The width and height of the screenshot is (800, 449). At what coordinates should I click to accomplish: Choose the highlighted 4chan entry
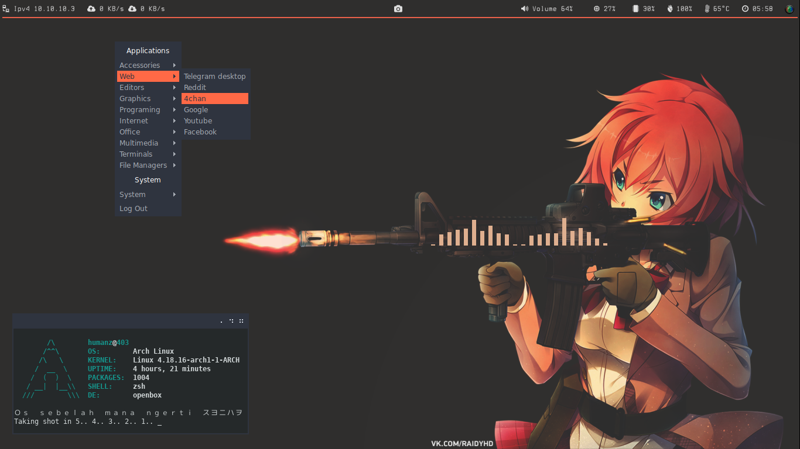[x=215, y=98]
